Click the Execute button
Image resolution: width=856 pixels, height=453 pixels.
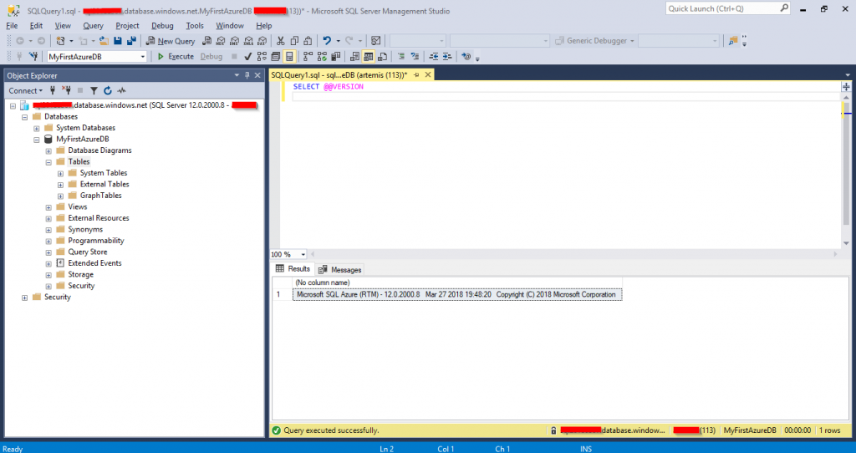click(x=176, y=56)
